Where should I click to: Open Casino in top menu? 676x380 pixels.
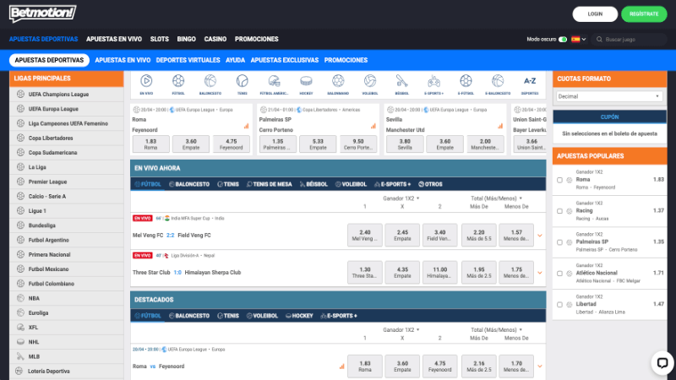pos(215,39)
